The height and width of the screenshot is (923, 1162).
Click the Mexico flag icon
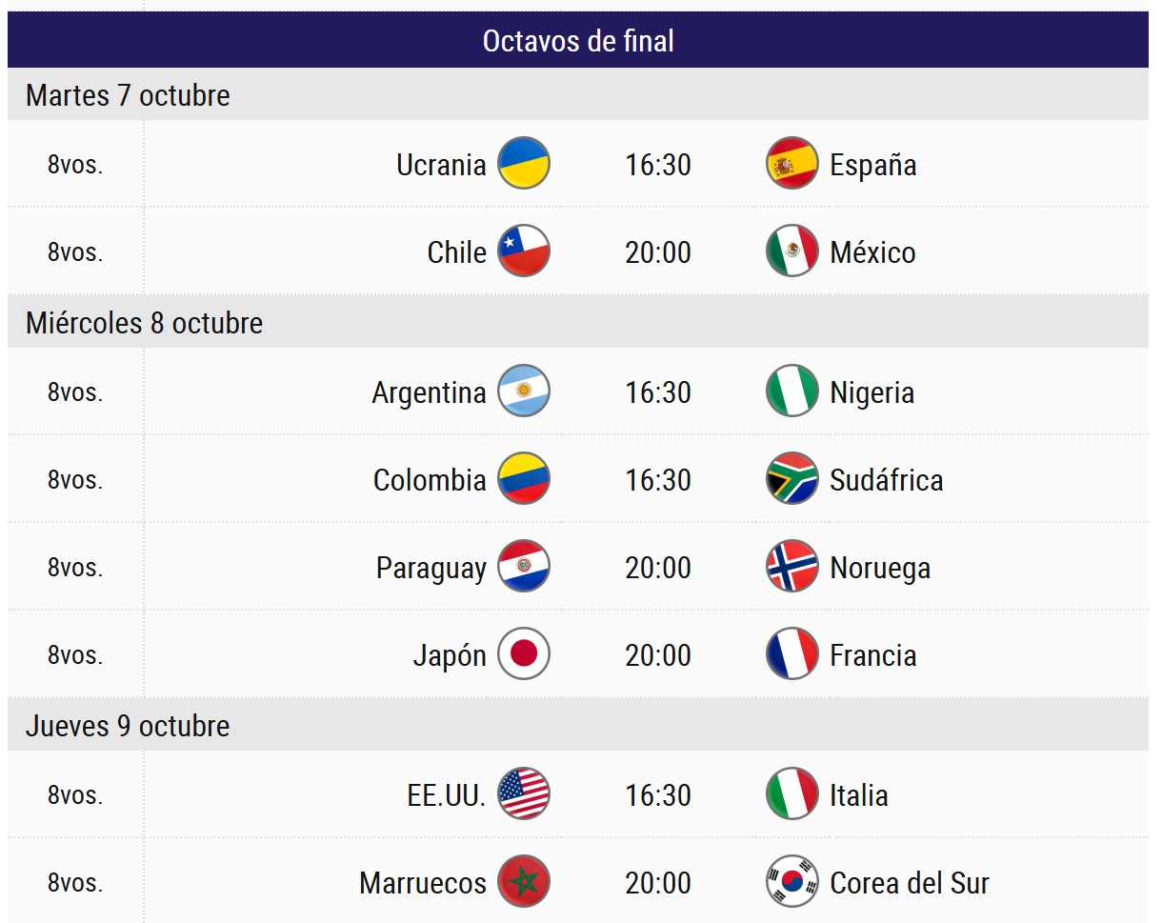(792, 251)
